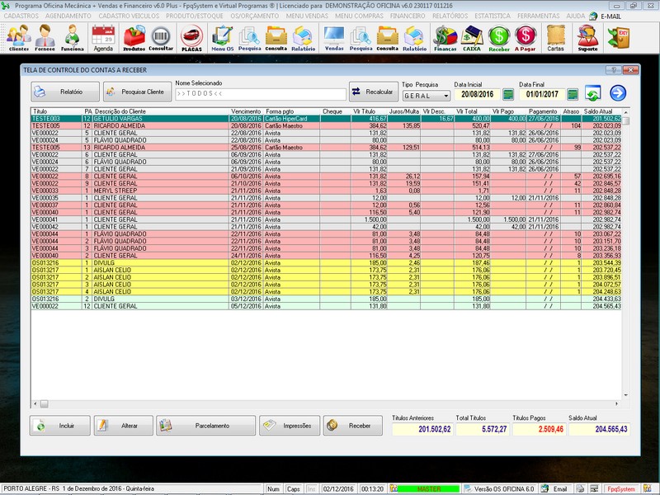Click the Parcelamento button
This screenshot has width=660, height=495.
pyautogui.click(x=205, y=426)
